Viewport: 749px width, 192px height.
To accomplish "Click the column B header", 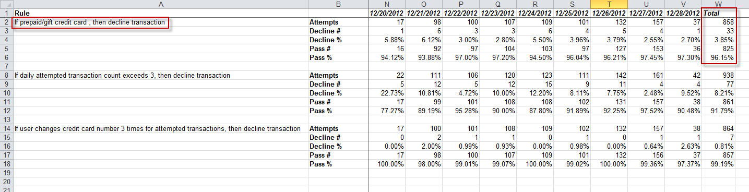I will pos(338,4).
